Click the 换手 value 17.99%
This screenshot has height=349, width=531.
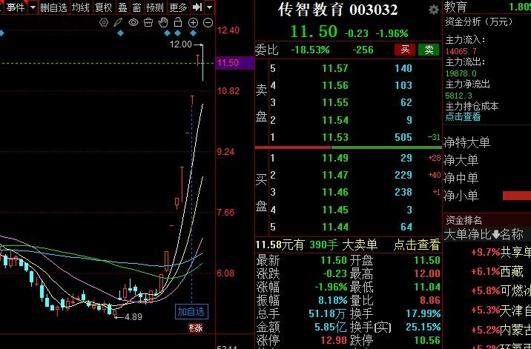click(423, 313)
